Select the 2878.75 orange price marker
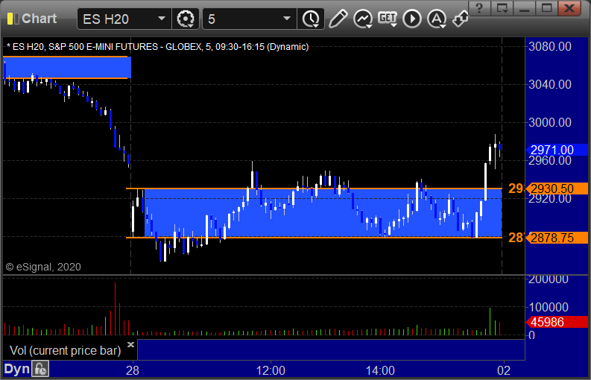Image resolution: width=591 pixels, height=380 pixels. click(x=557, y=238)
